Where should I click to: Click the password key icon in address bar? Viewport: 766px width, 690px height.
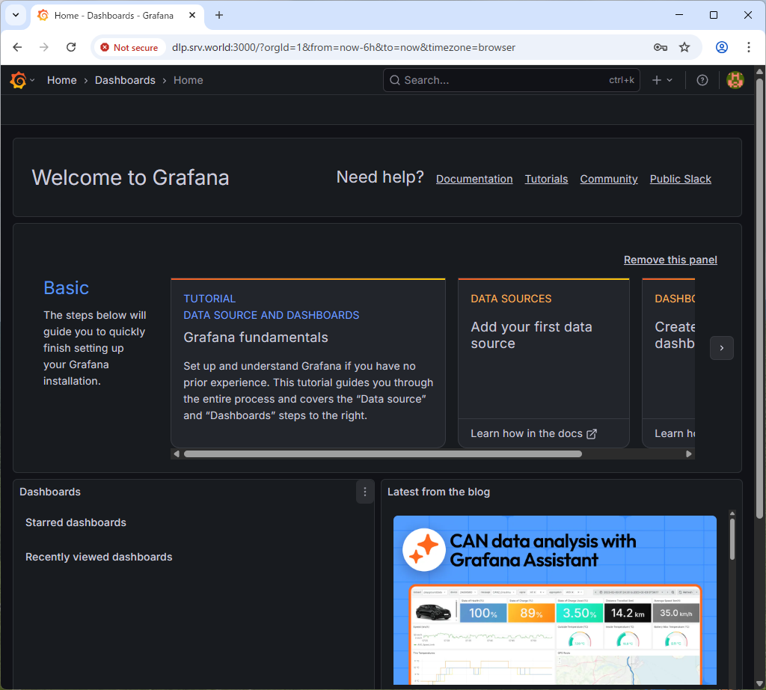[x=660, y=47]
